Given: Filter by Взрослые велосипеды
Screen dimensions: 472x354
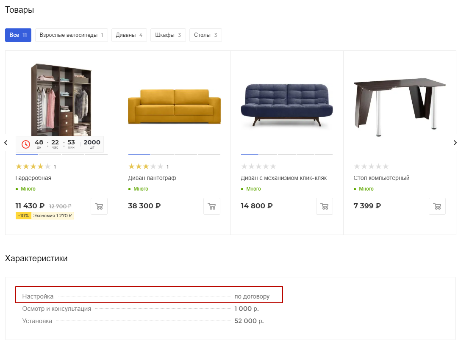Looking at the screenshot, I should [71, 35].
